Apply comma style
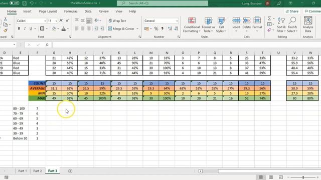Viewport: 321px width, 180px height. pyautogui.click(x=163, y=28)
